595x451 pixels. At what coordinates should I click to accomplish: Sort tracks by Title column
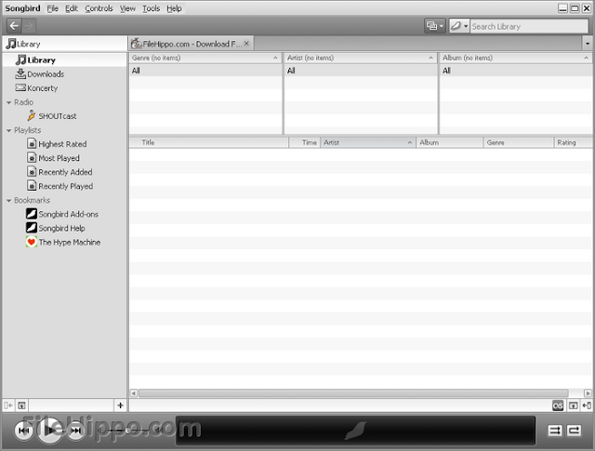[x=209, y=142]
